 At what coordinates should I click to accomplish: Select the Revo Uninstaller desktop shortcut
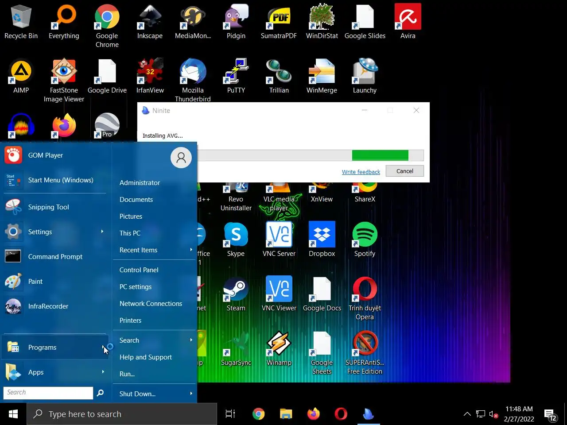[236, 197]
